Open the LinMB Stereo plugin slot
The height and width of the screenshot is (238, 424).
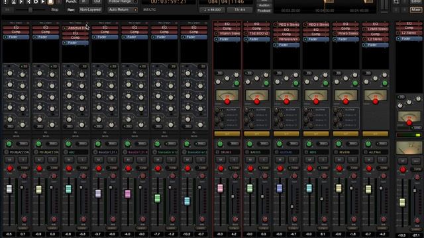(376, 29)
